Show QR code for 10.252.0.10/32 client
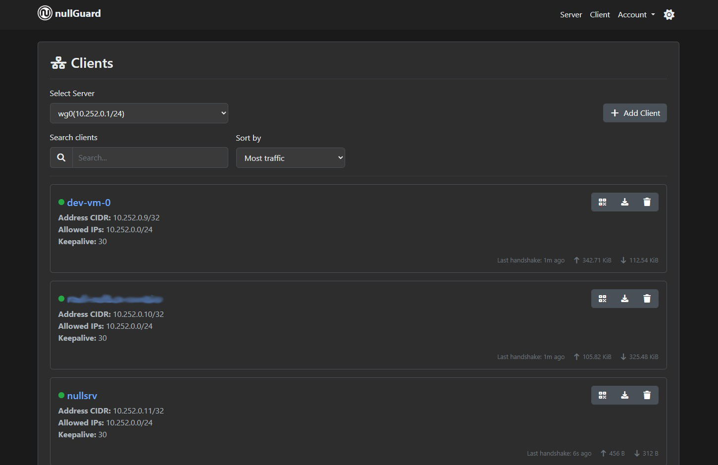This screenshot has height=465, width=718. coord(602,299)
